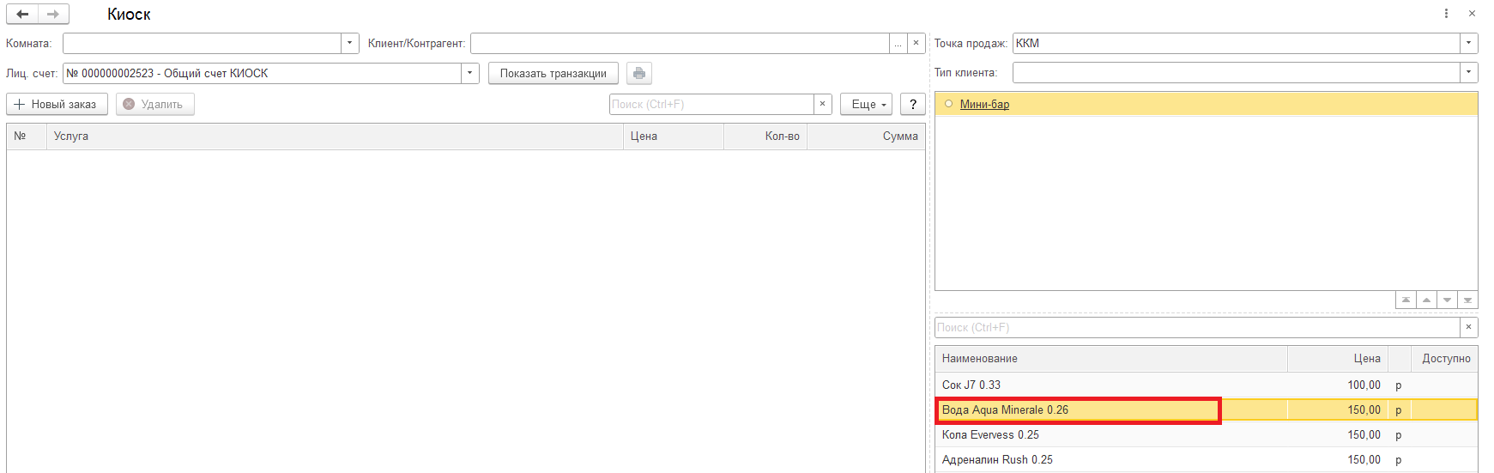Expand the Комната dropdown
The image size is (1494, 473).
click(x=349, y=43)
